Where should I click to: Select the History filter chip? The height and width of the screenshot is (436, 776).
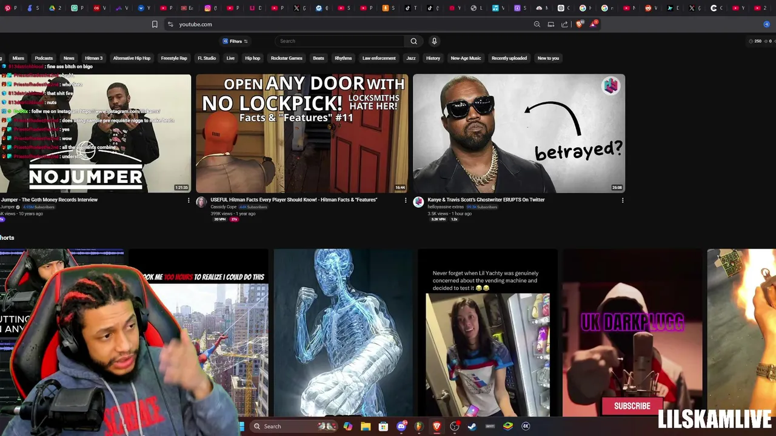[x=433, y=58]
